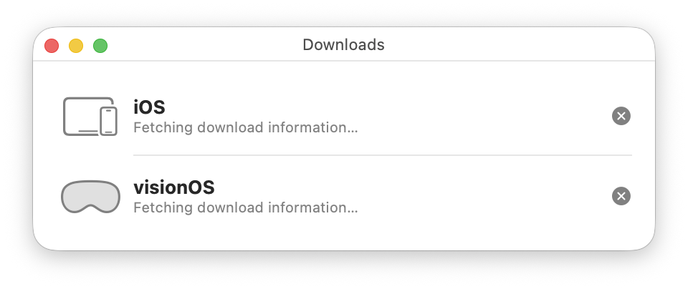This screenshot has width=688, height=289.
Task: Click the iOS devices platform icon
Action: 90,116
